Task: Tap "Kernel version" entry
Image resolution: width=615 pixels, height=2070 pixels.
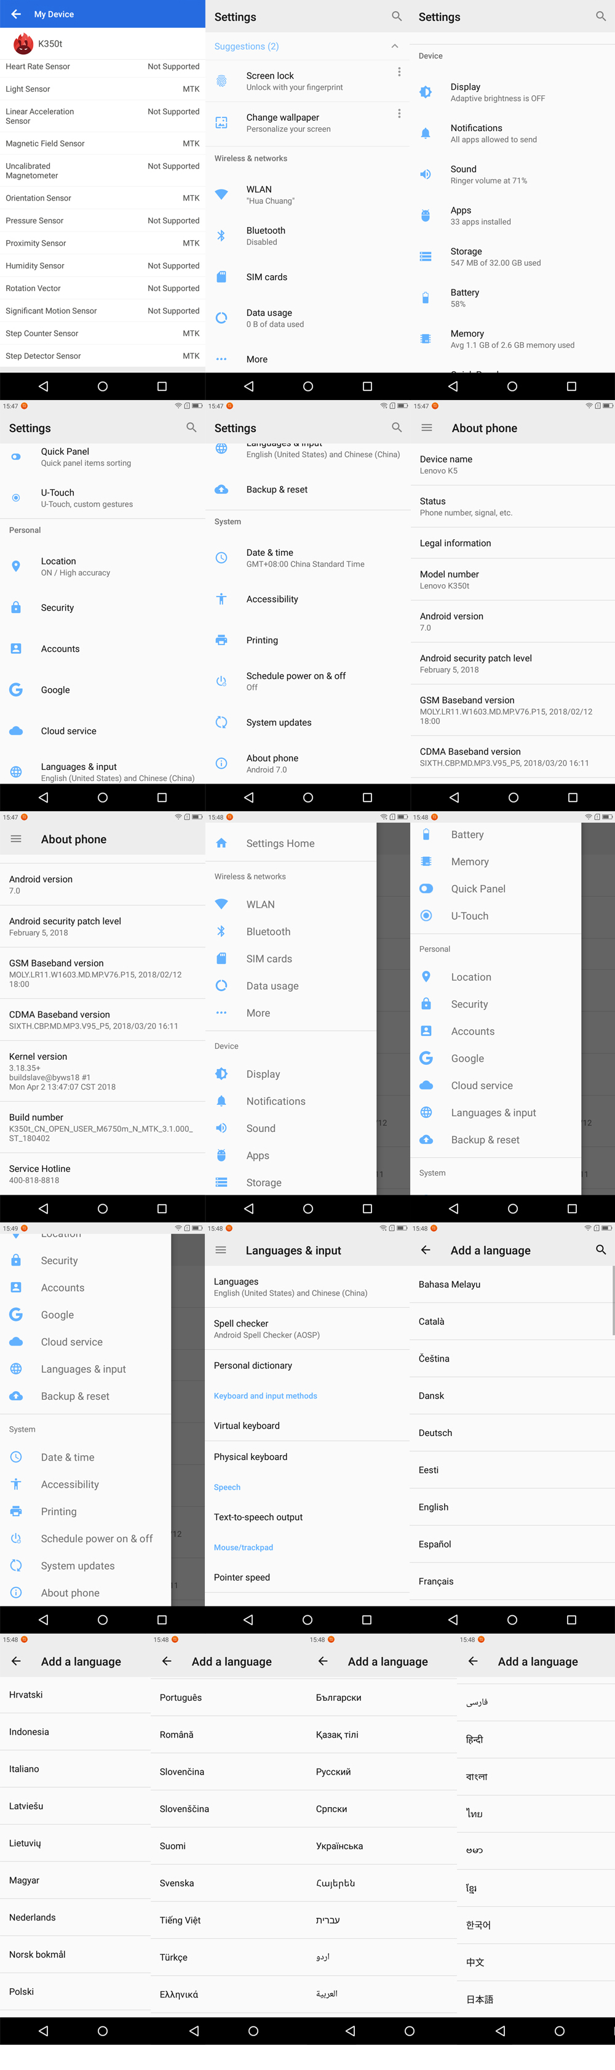Action: (103, 1072)
